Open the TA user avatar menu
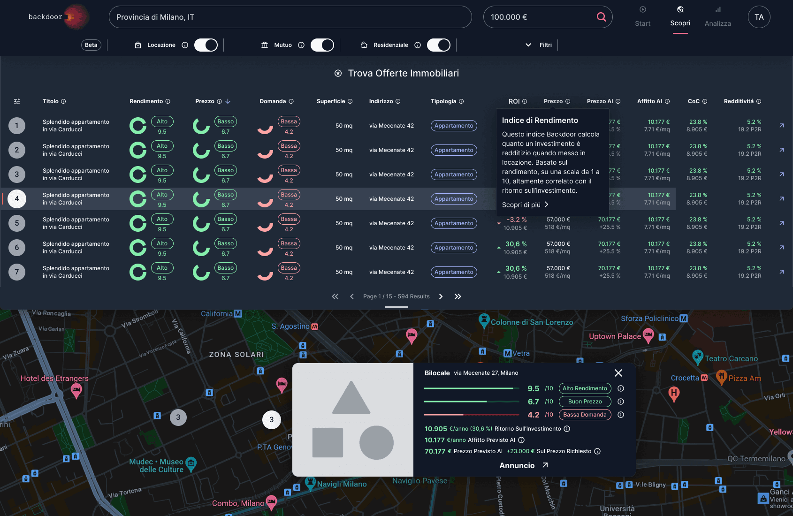Image resolution: width=793 pixels, height=516 pixels. click(759, 17)
